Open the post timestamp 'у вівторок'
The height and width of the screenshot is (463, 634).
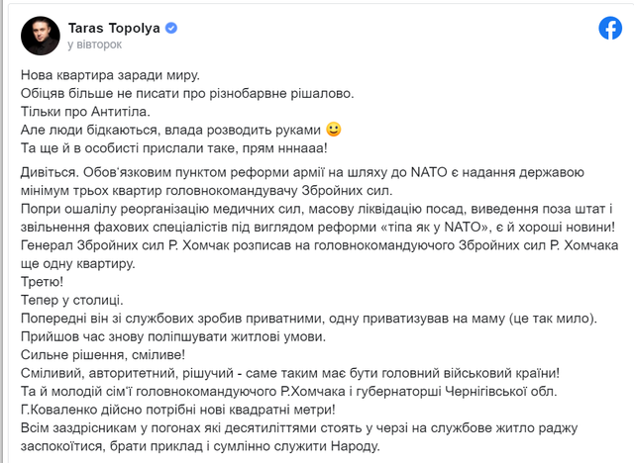(x=95, y=45)
